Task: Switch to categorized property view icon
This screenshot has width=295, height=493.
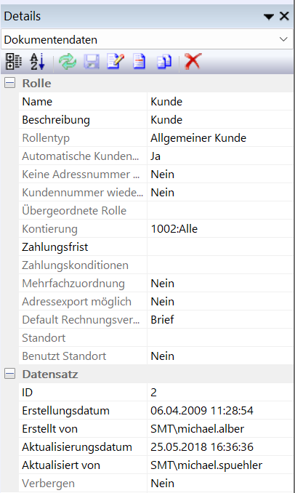Action: 14,61
